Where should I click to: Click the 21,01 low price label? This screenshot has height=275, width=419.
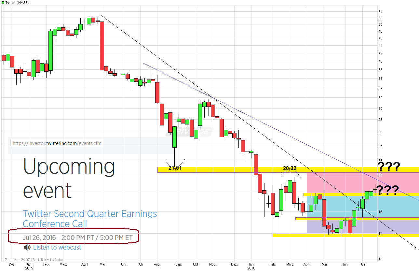pyautogui.click(x=175, y=168)
